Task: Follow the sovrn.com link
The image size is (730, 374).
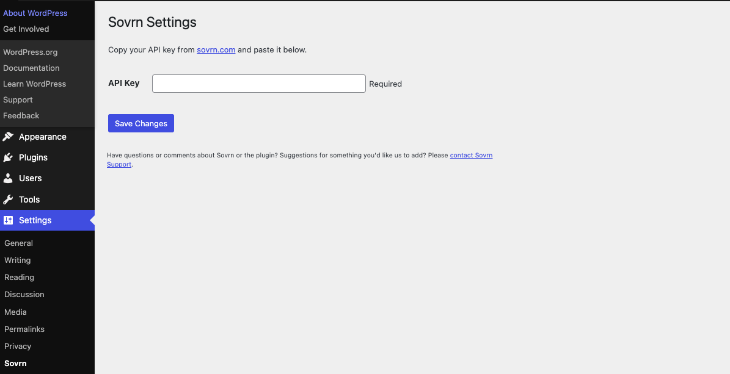Action: pyautogui.click(x=216, y=49)
